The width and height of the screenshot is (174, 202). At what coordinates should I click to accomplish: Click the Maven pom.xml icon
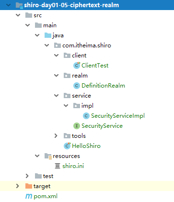[29, 196]
